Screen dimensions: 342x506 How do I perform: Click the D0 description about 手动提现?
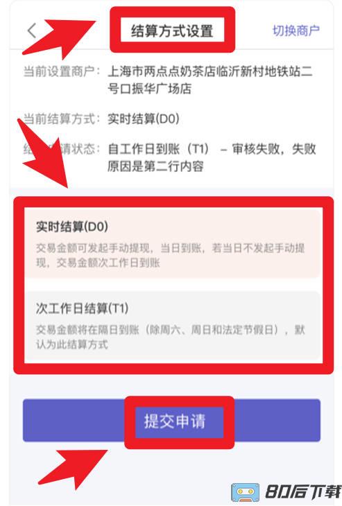[x=170, y=255]
